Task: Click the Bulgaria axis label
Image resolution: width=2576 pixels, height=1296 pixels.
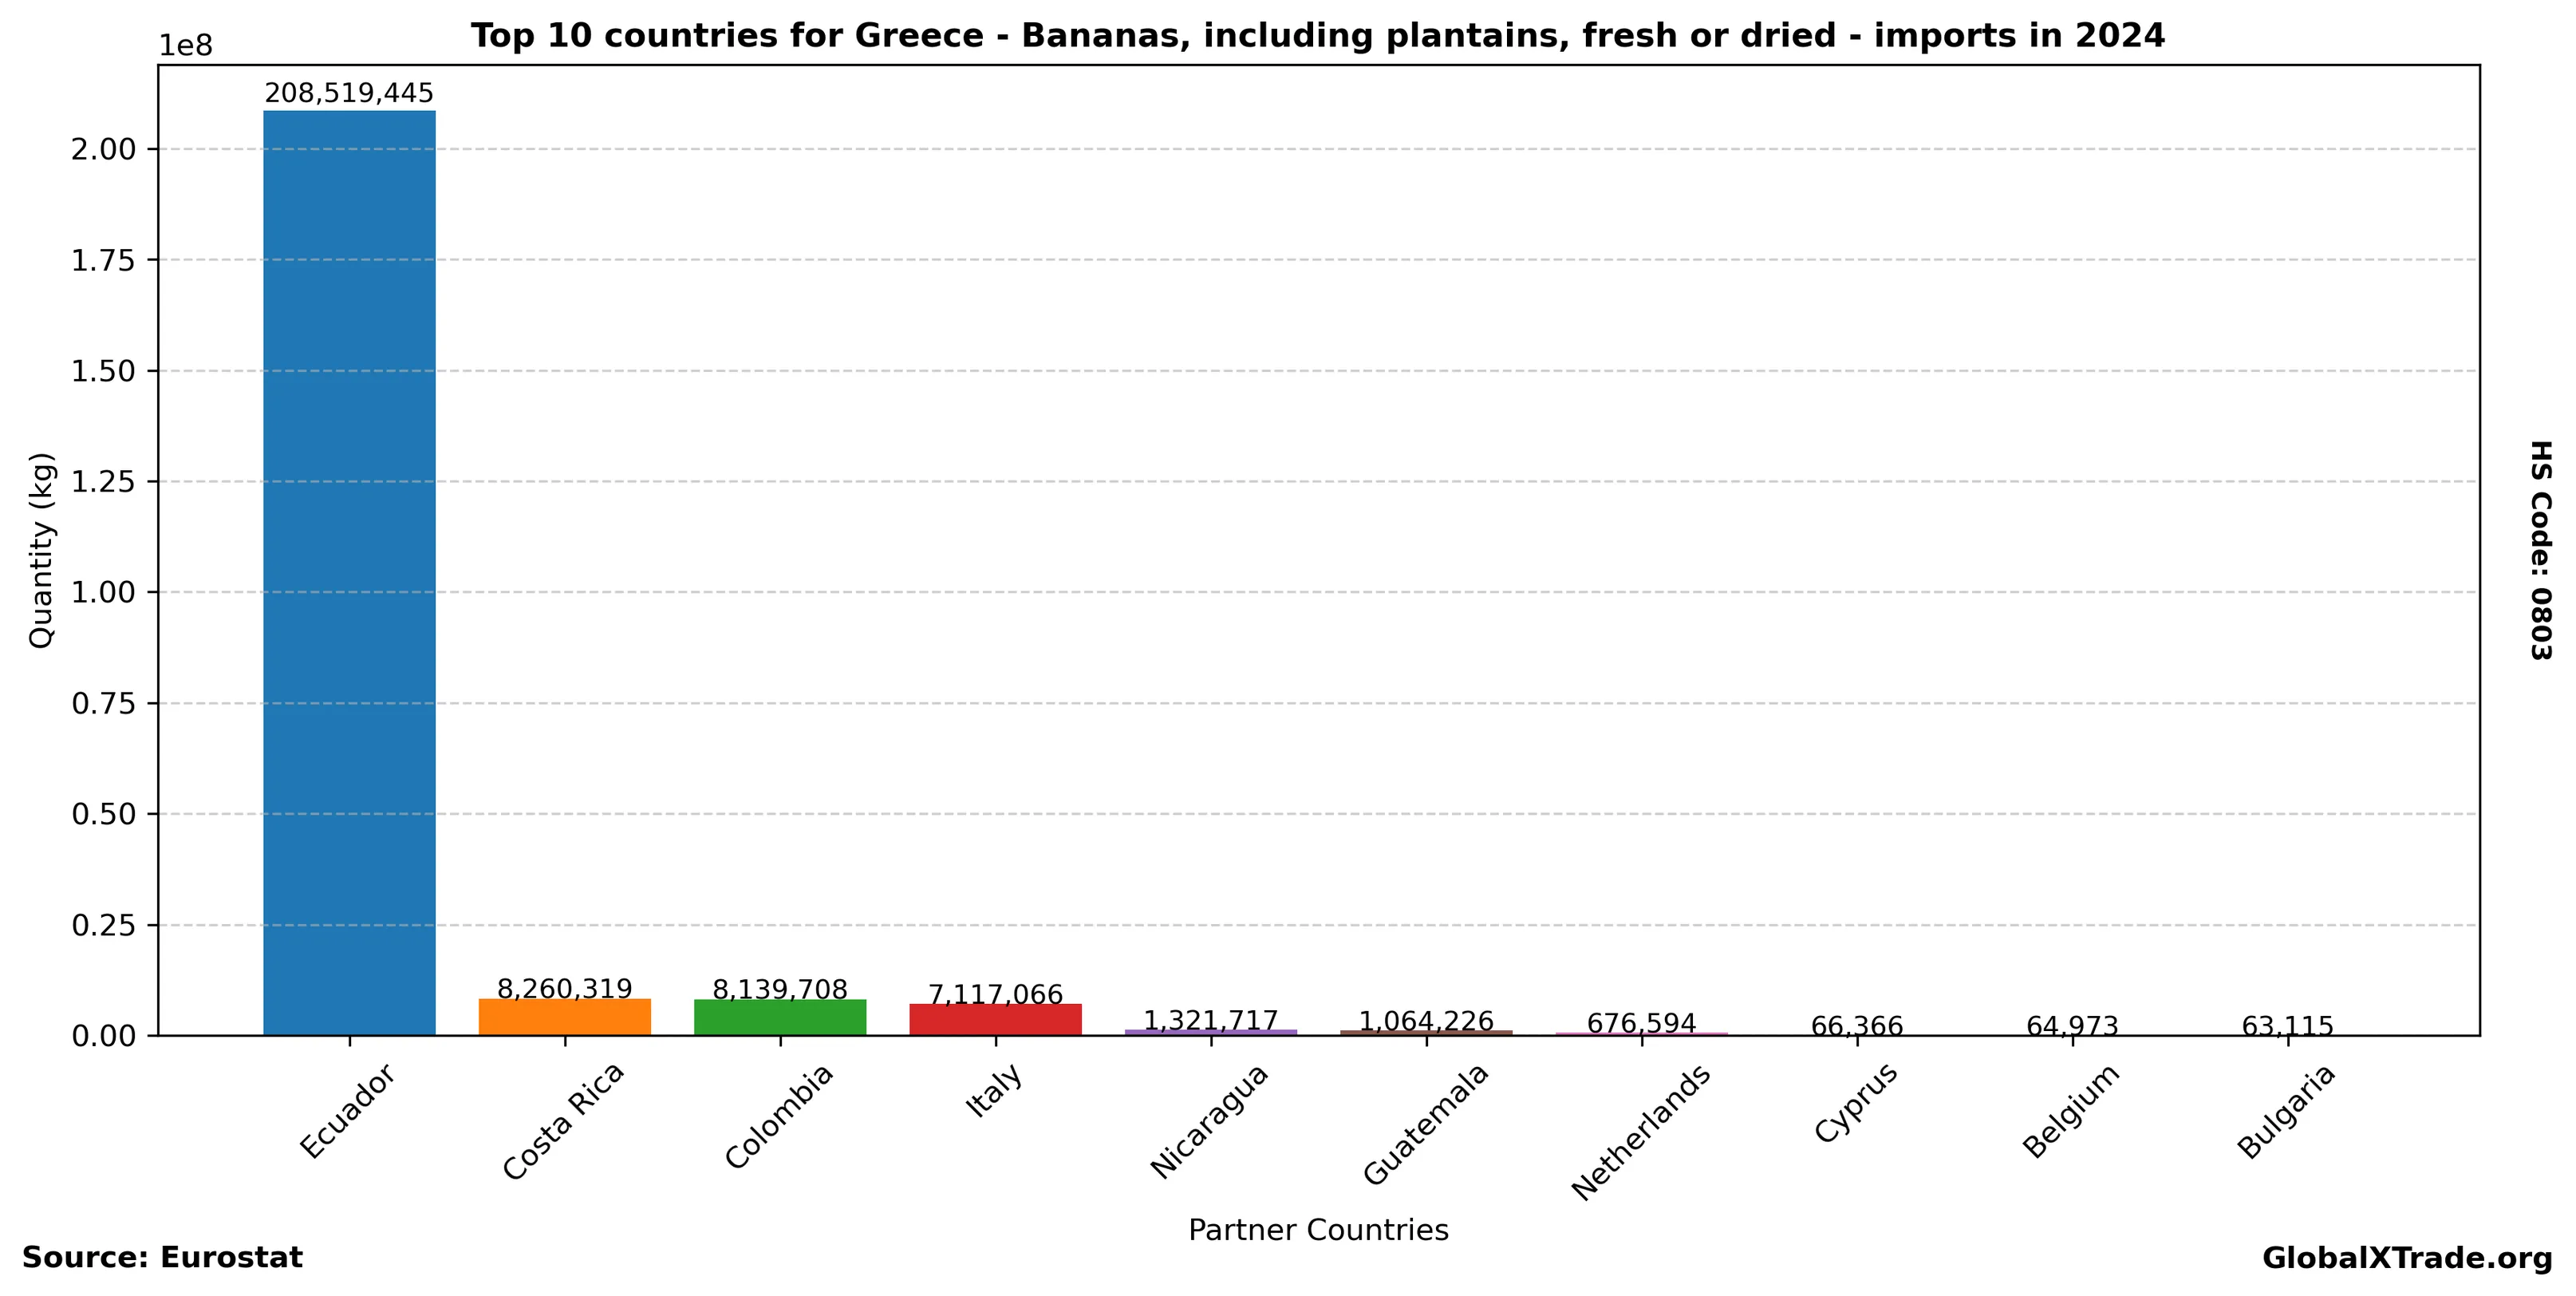Action: [2286, 1111]
